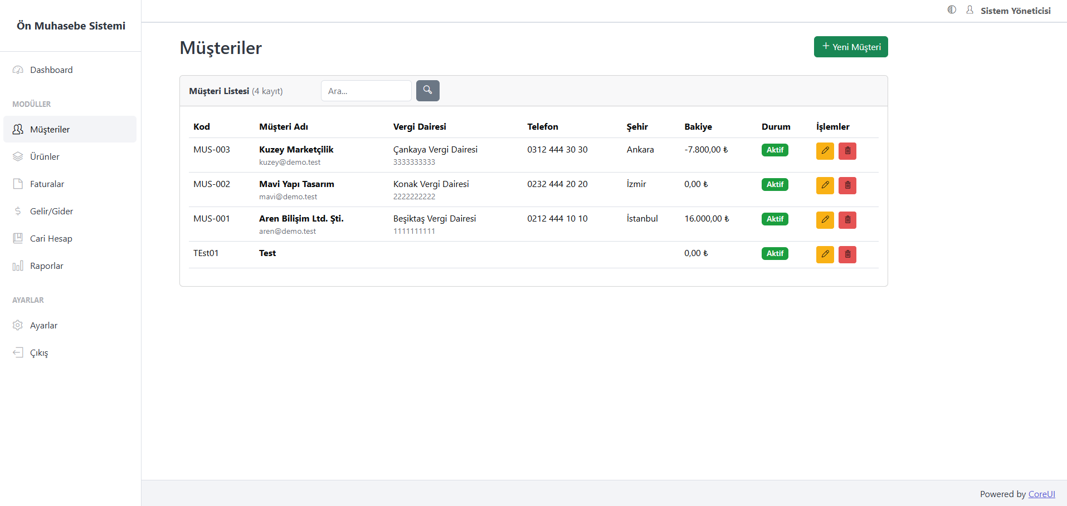Click the search magnifier button
1067x506 pixels.
point(428,91)
